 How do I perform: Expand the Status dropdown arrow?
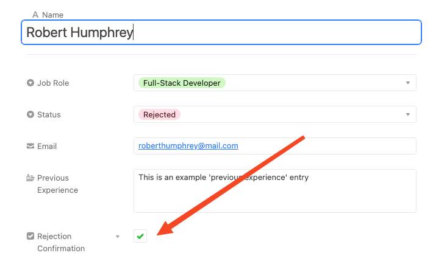click(407, 114)
